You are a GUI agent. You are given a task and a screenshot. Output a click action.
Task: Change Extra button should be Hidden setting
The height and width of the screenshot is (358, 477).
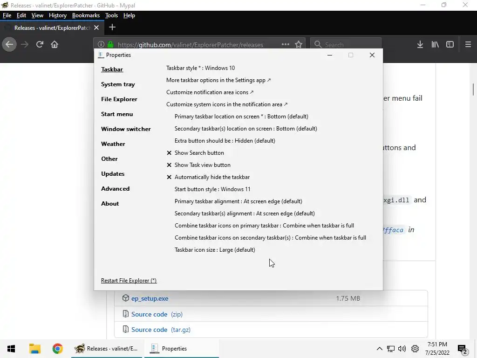pos(225,141)
